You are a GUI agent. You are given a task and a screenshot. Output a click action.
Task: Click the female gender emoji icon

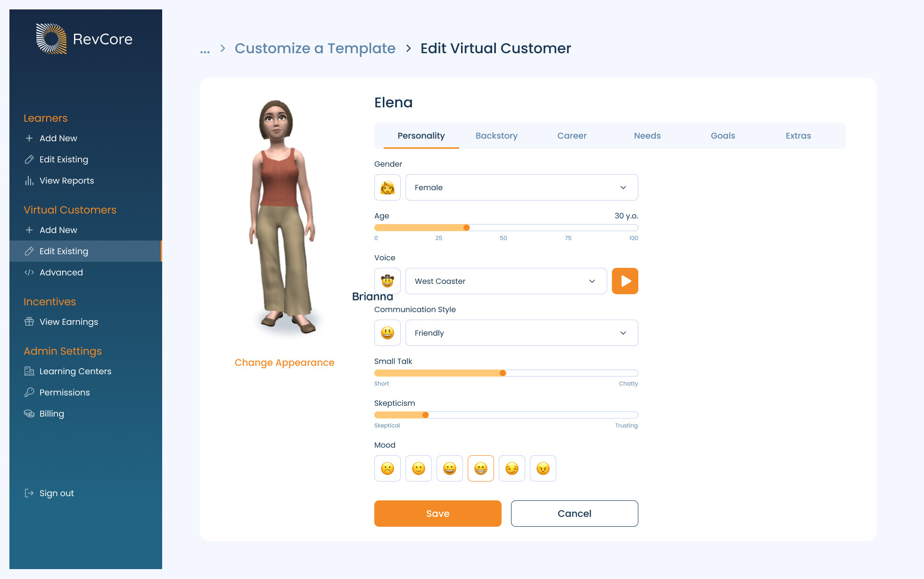click(387, 187)
